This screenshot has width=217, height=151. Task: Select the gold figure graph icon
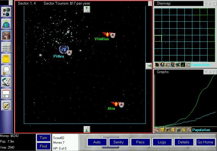pos(173,130)
